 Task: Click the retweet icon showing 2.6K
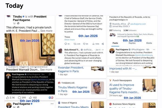coord(75,44)
